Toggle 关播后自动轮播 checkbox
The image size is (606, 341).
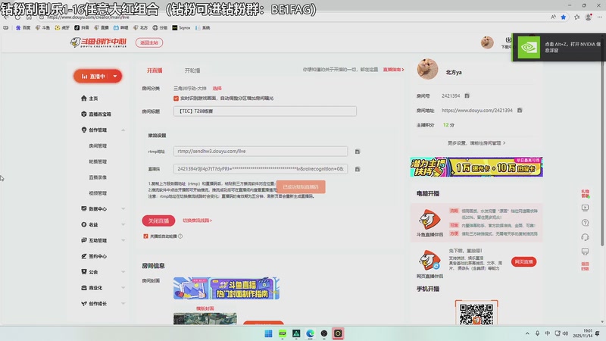tap(145, 236)
